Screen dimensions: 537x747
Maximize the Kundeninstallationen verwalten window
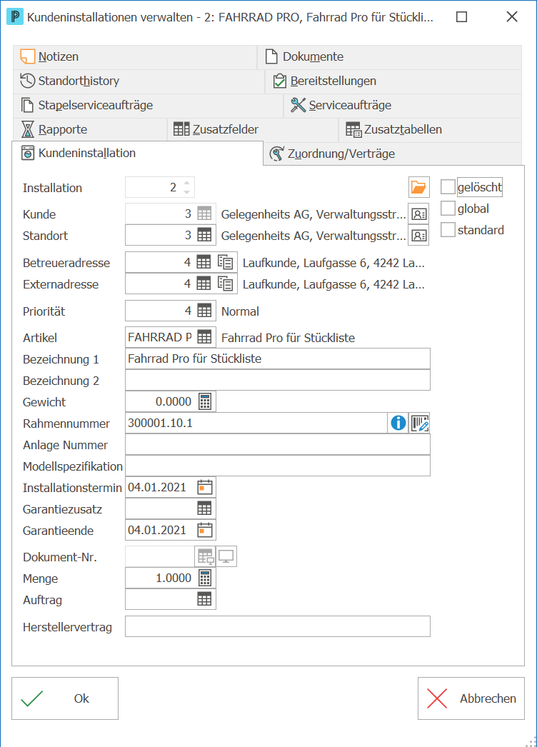[461, 17]
